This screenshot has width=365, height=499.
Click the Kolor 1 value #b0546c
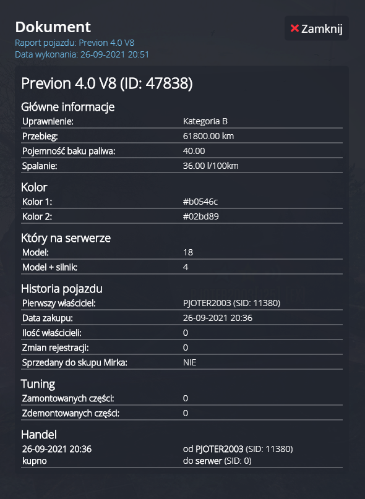pos(200,202)
